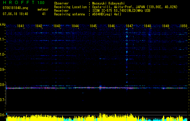Click the 0.7 kHz axis label

2,100
